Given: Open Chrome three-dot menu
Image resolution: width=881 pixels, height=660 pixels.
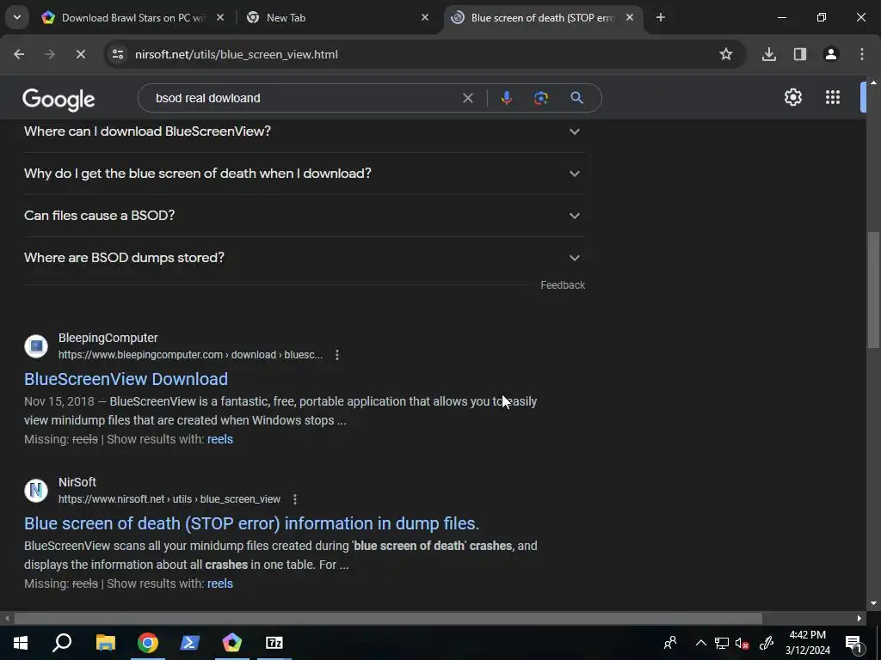Looking at the screenshot, I should (862, 54).
